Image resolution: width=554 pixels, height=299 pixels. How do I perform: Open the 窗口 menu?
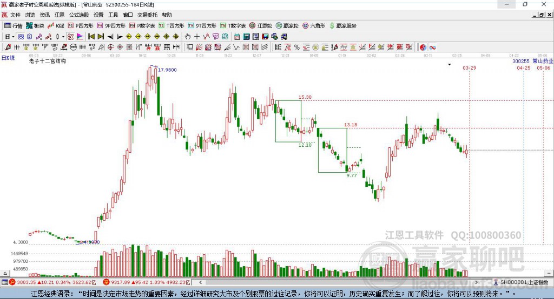point(128,15)
